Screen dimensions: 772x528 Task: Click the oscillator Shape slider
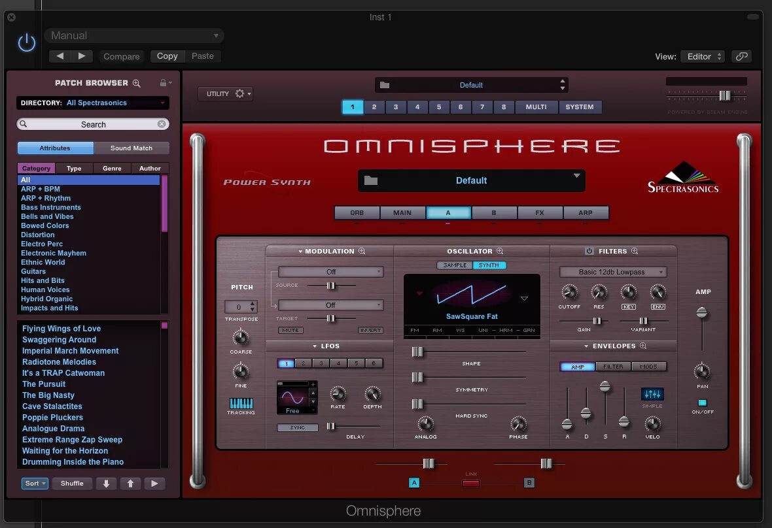click(x=468, y=352)
